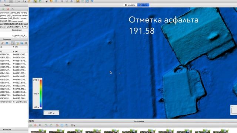Select the cell 446195.760...
237x133 pixels.
pos(20,98)
